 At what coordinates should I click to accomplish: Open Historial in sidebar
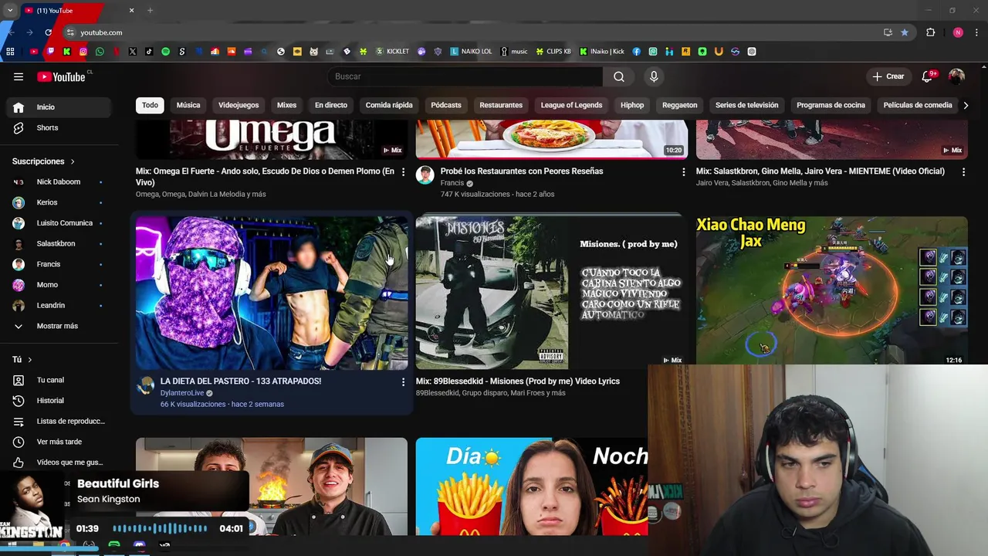pyautogui.click(x=59, y=401)
